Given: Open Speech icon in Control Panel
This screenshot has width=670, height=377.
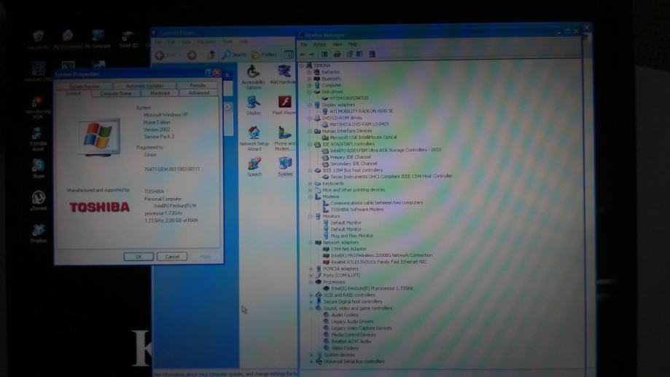Looking at the screenshot, I should tap(254, 167).
